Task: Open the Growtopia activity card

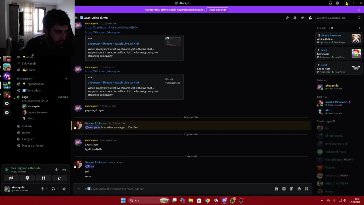Action: click(339, 54)
